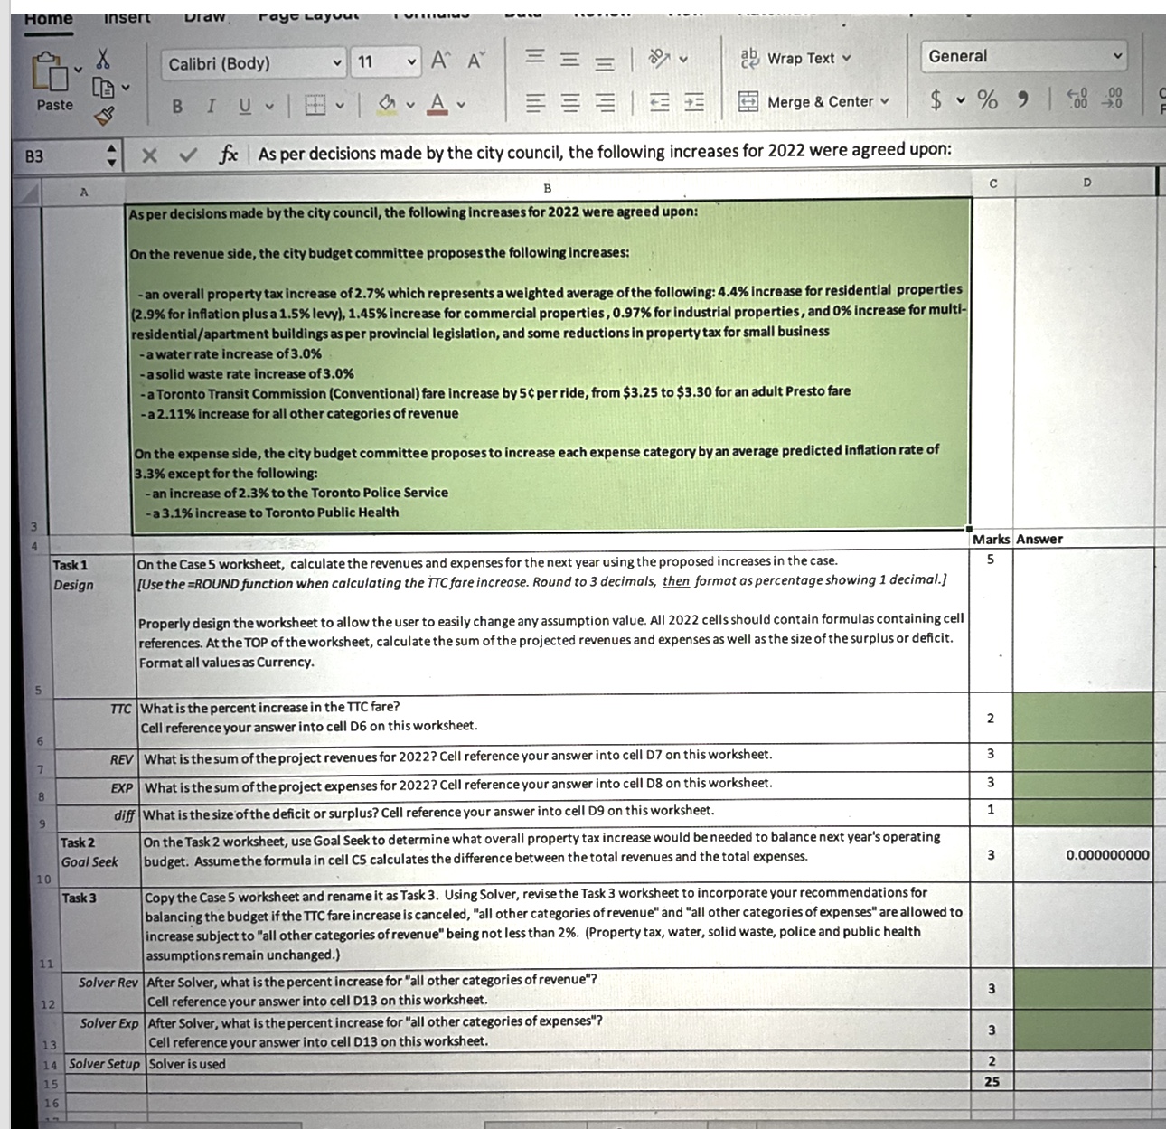Select the Format Painter tool

coord(105,116)
